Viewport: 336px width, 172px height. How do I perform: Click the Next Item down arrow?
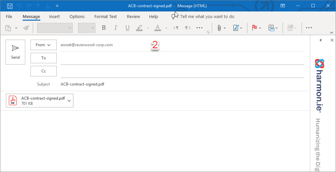(48, 6)
